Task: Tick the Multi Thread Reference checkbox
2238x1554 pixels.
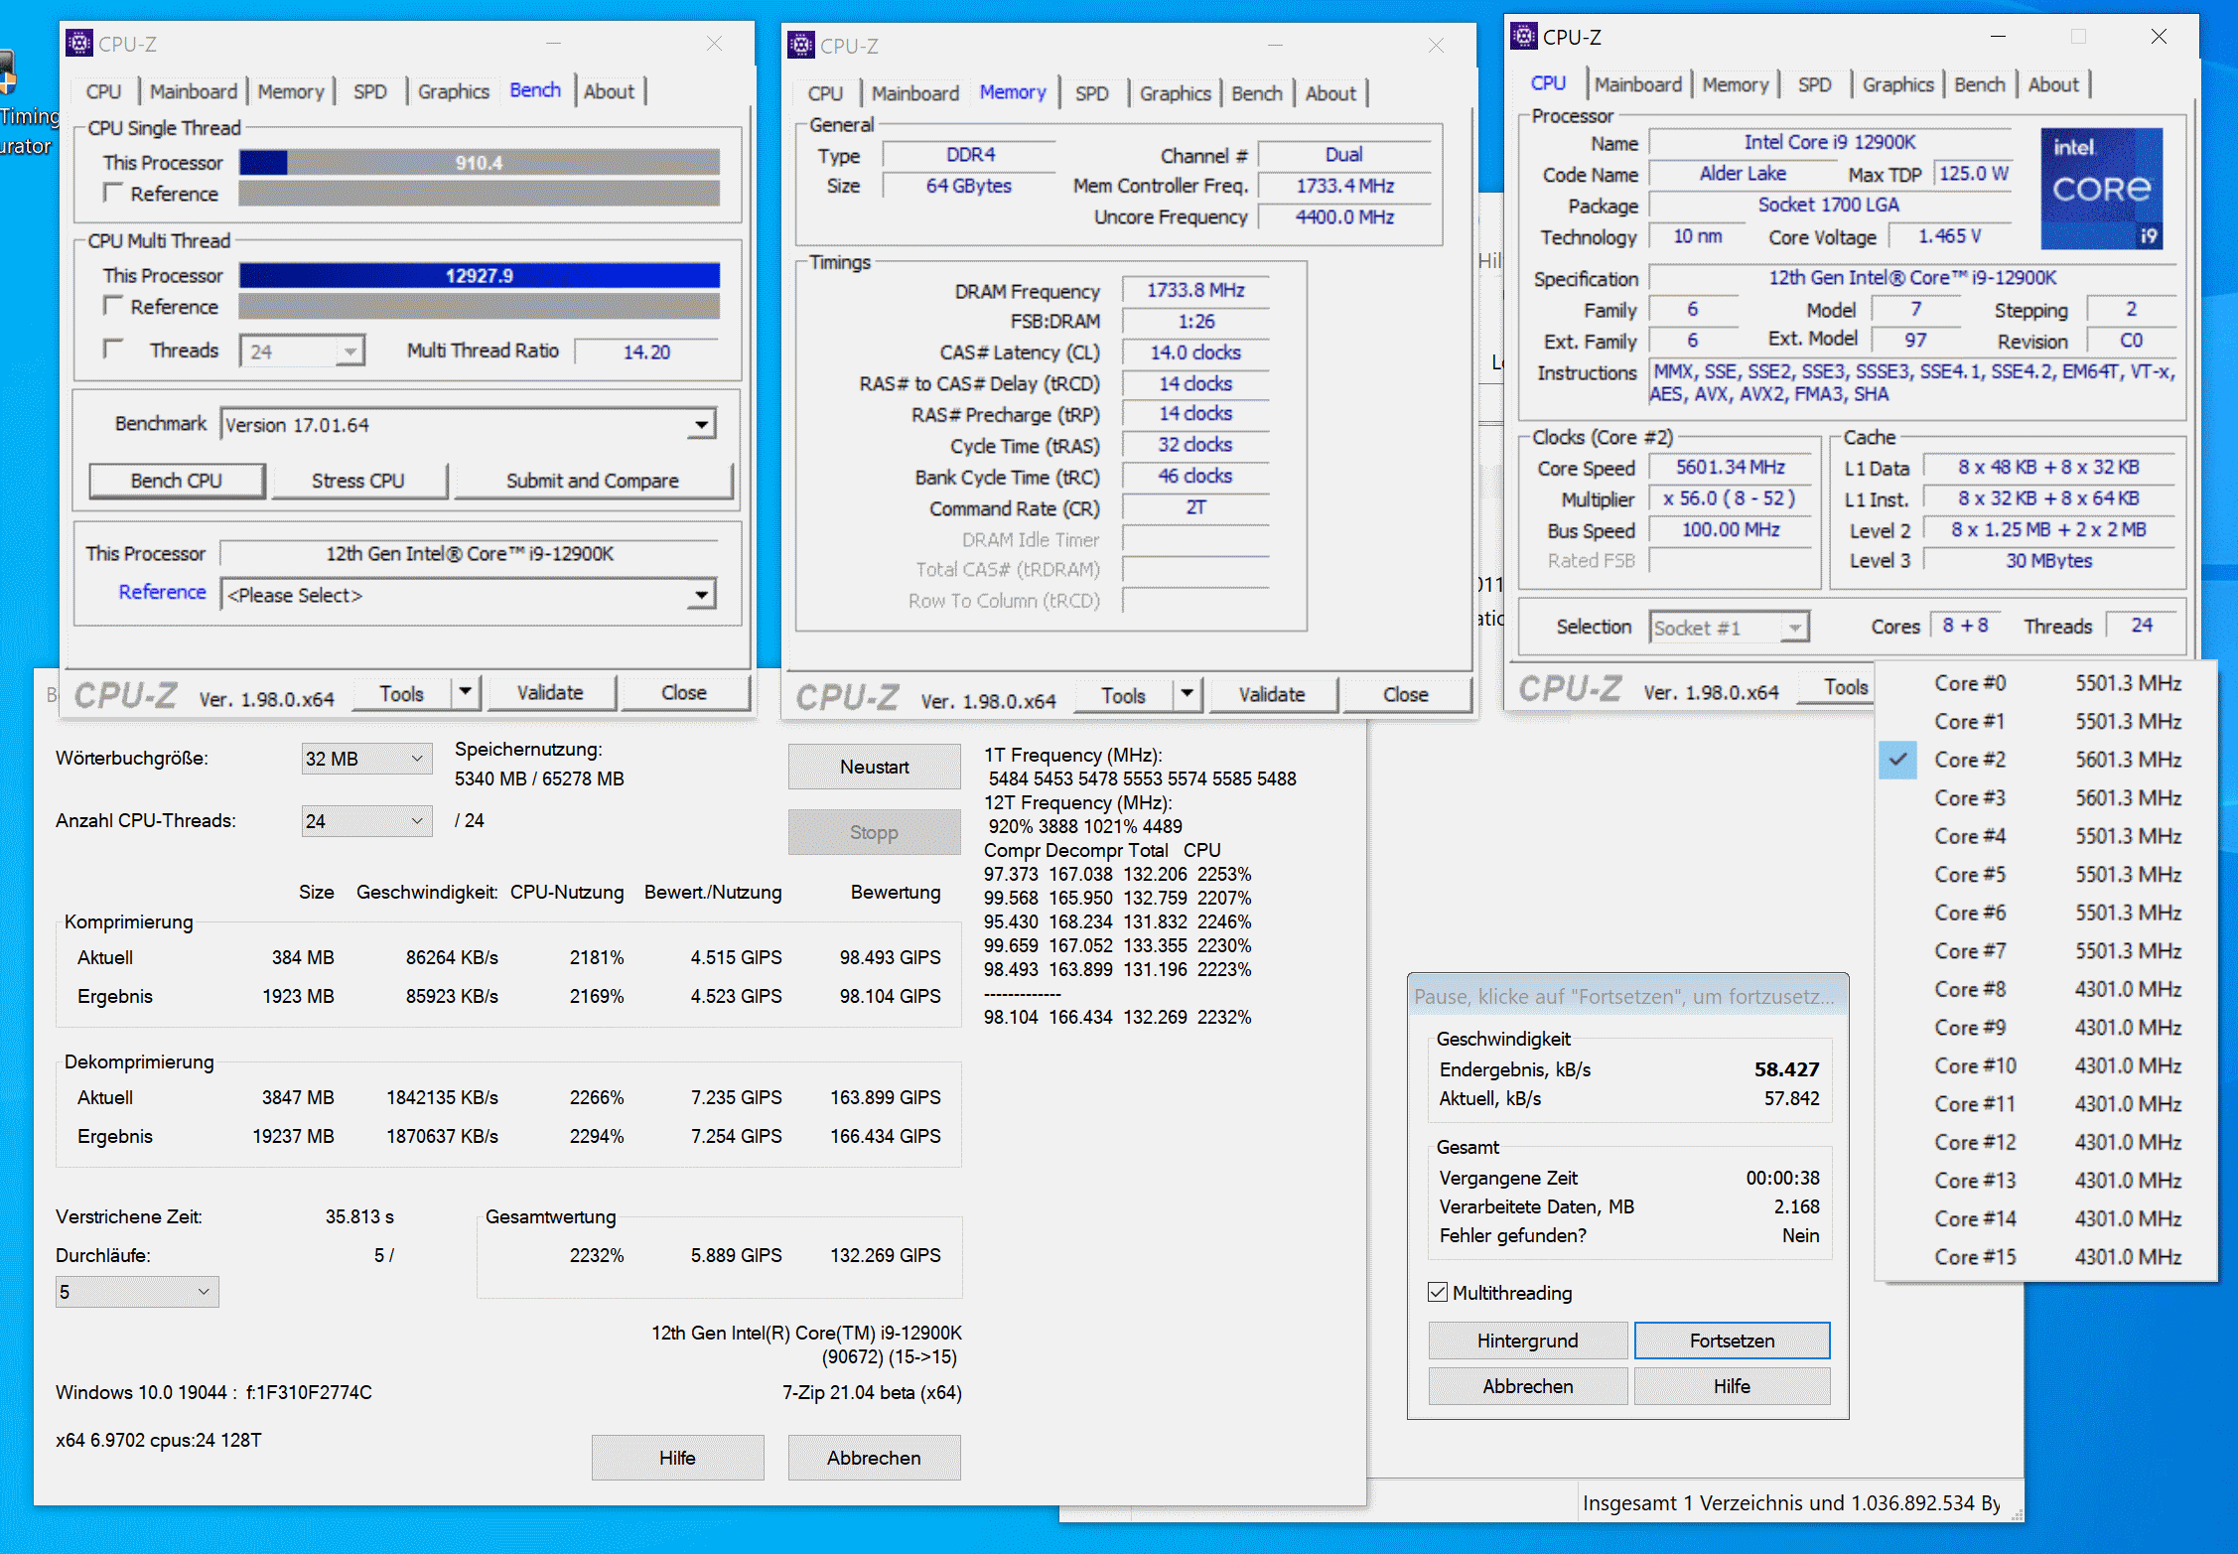Action: (114, 306)
